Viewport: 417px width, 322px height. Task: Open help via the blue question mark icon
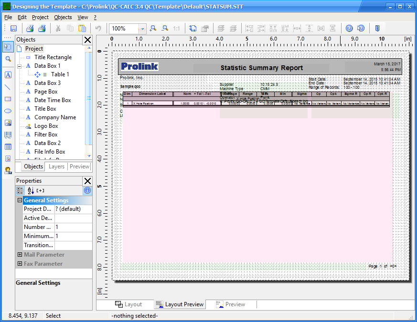(349, 29)
